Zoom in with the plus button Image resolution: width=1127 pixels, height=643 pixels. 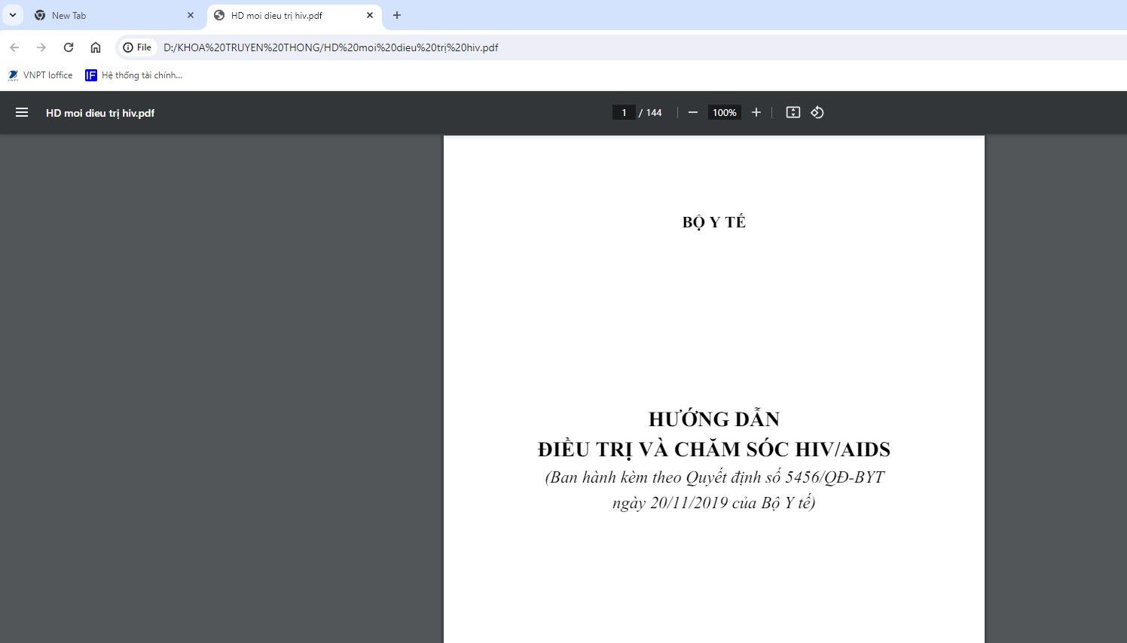pos(756,112)
